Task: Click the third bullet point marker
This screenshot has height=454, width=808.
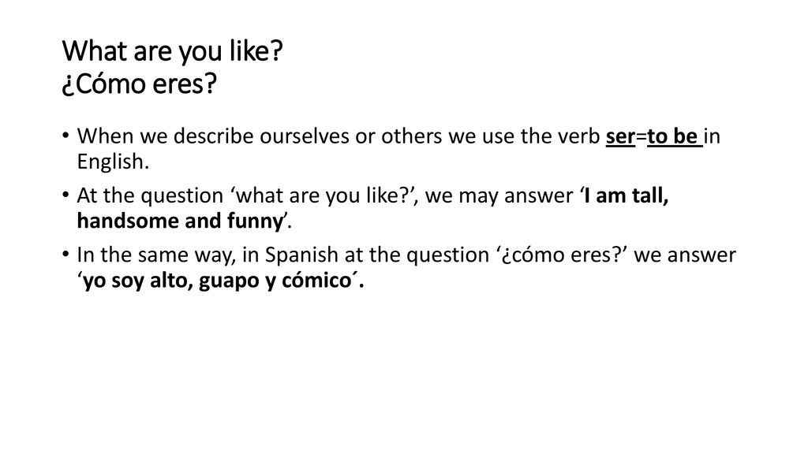Action: (x=65, y=255)
